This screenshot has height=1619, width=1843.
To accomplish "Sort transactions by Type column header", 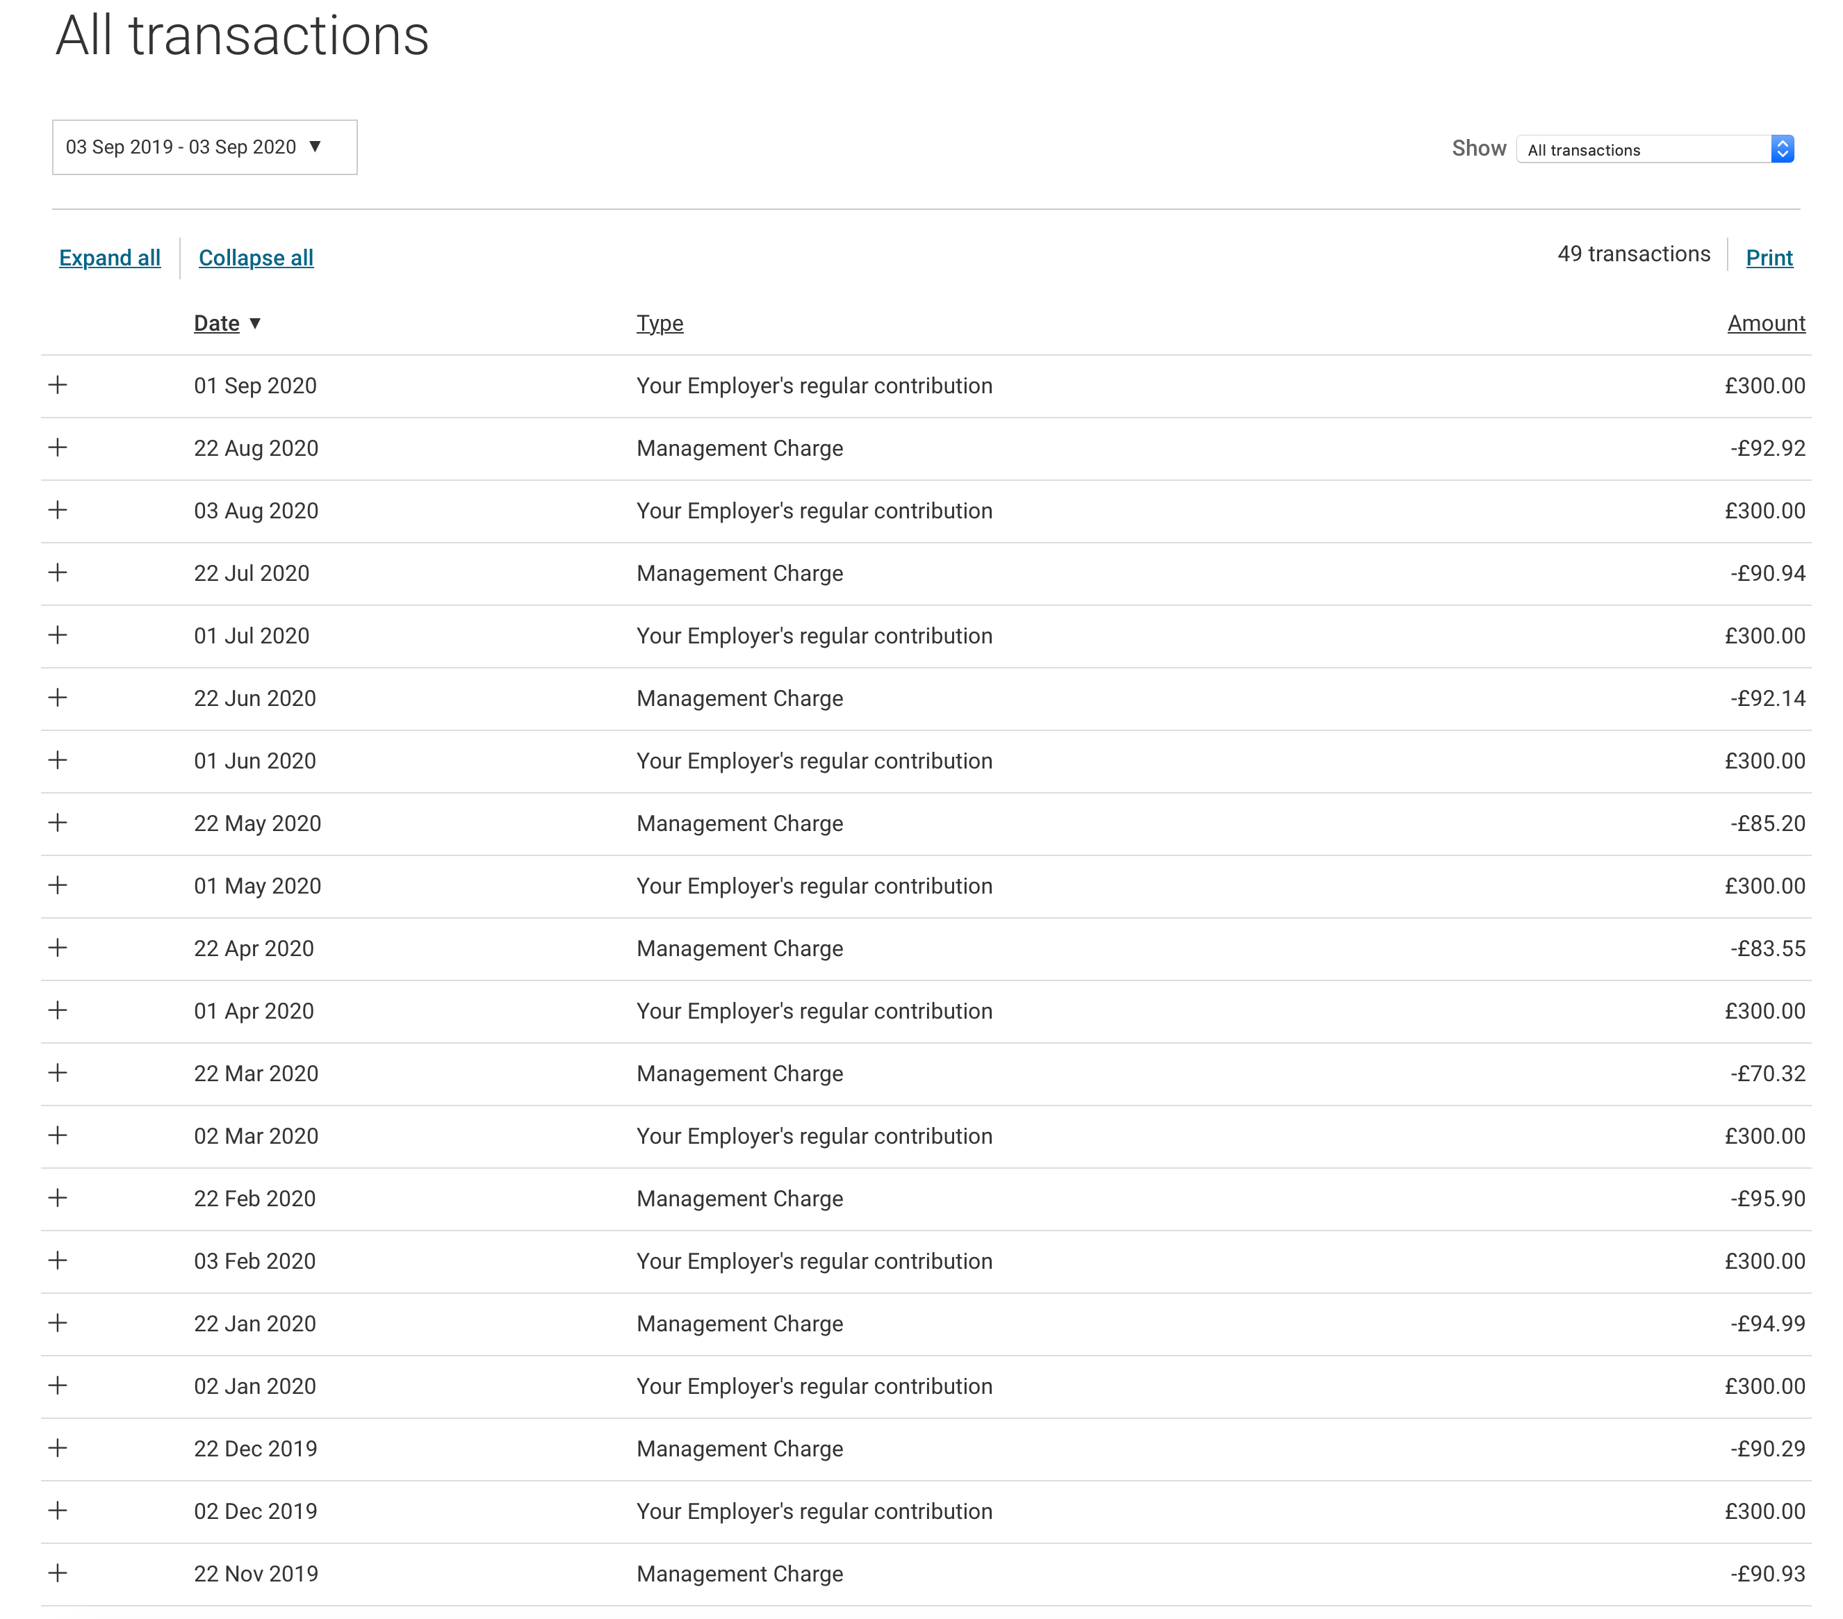I will click(659, 324).
